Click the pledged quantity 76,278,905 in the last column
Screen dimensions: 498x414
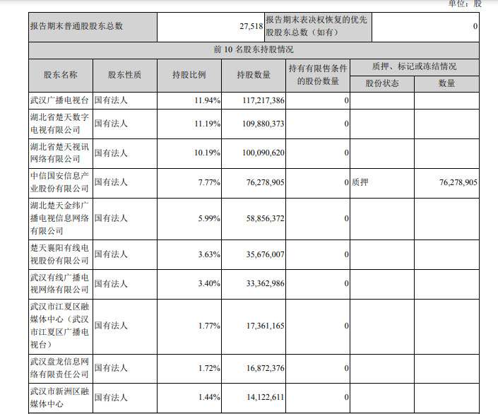point(458,183)
